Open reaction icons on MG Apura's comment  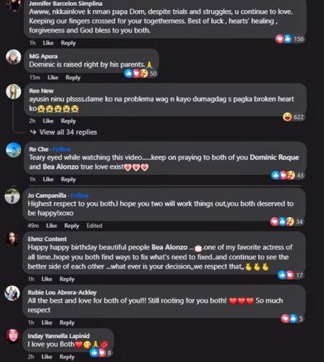tap(141, 73)
